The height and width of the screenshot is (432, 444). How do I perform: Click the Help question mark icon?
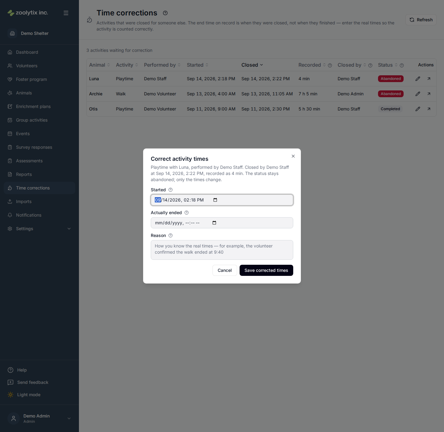click(10, 370)
